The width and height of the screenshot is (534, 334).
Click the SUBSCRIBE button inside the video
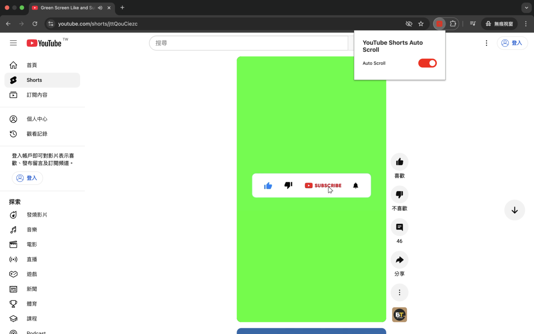point(323,185)
